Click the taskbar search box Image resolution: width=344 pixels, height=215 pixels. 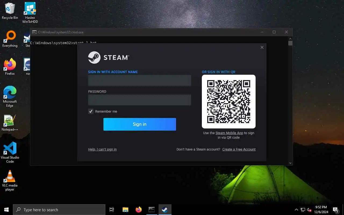click(59, 210)
